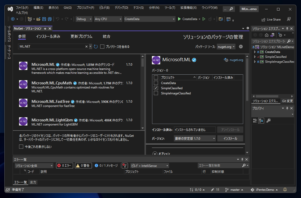The image size is (301, 198).
Task: Open the ソリューション全体 scope dropdown
Action: pyautogui.click(x=34, y=166)
